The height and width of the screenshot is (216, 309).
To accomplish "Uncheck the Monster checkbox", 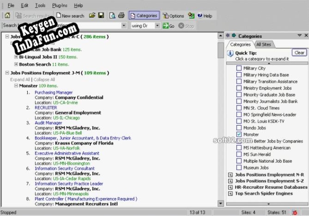I will pos(239,134).
